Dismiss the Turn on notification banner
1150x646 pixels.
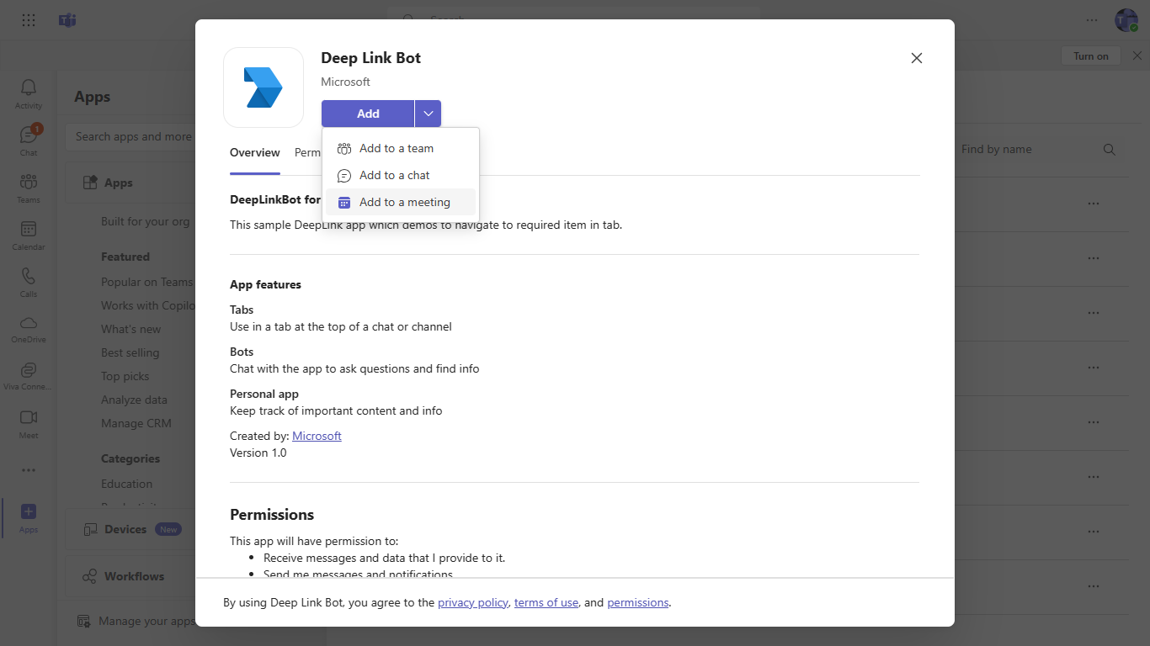point(1137,56)
